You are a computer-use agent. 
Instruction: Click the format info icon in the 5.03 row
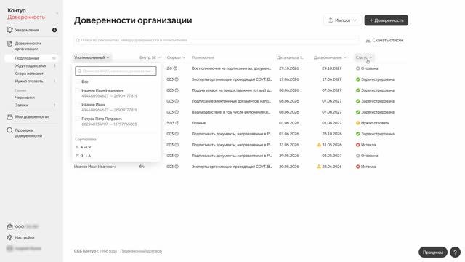[x=177, y=123]
